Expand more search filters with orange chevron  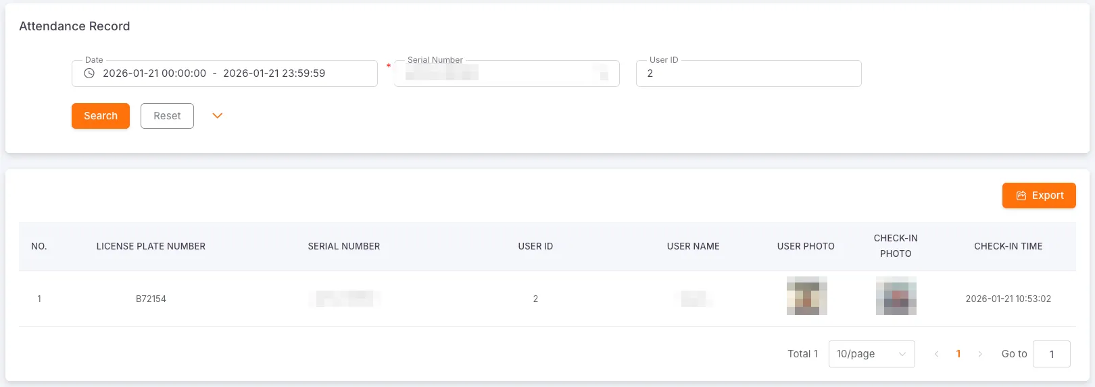click(x=217, y=116)
